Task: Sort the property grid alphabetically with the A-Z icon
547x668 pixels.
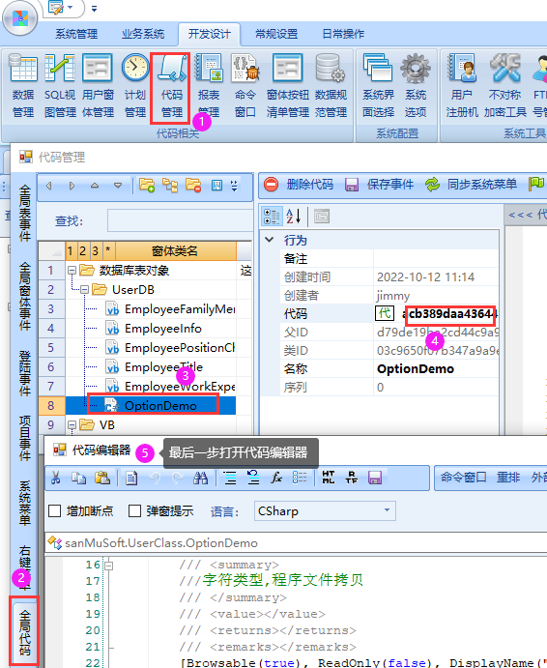Action: (x=294, y=216)
